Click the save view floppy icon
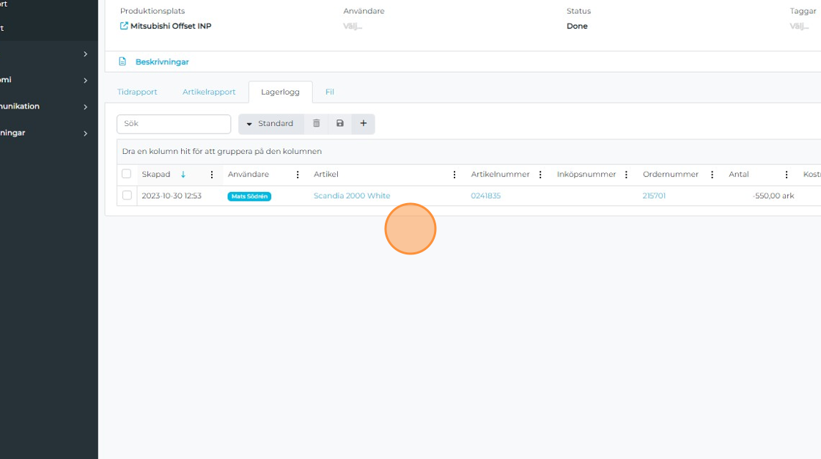This screenshot has height=459, width=821. [339, 124]
